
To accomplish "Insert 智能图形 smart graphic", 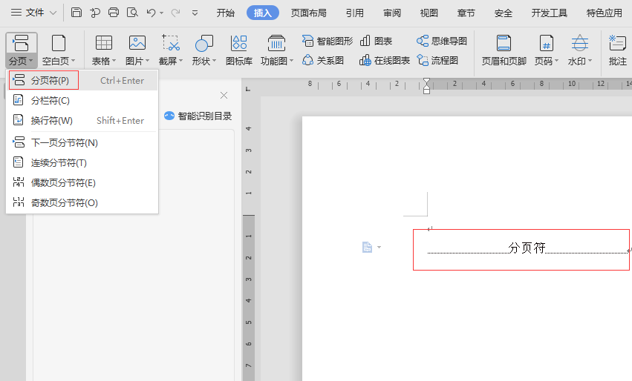I will click(x=328, y=41).
